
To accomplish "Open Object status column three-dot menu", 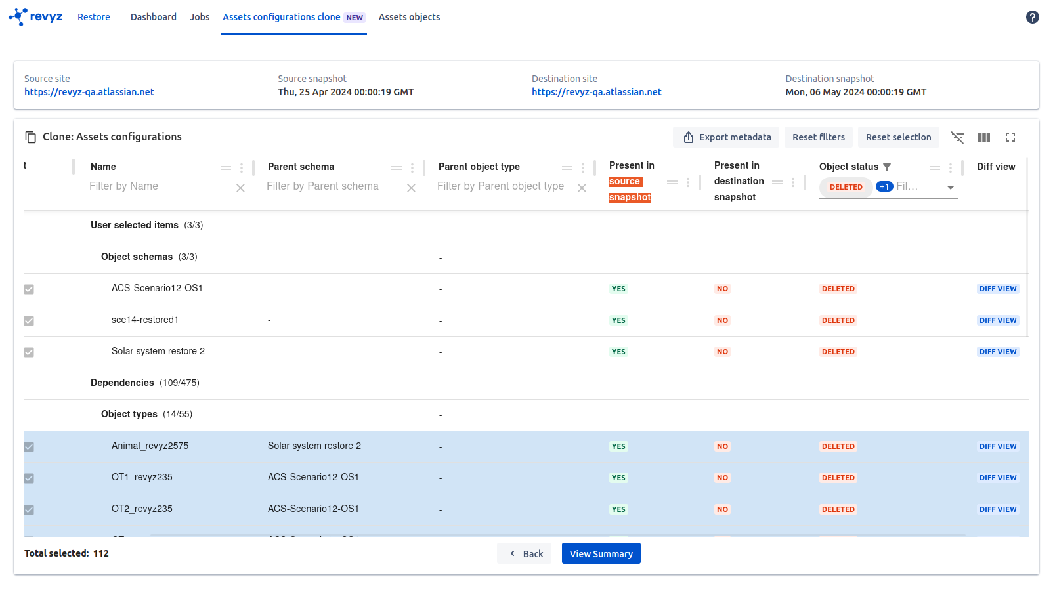I will click(x=951, y=168).
